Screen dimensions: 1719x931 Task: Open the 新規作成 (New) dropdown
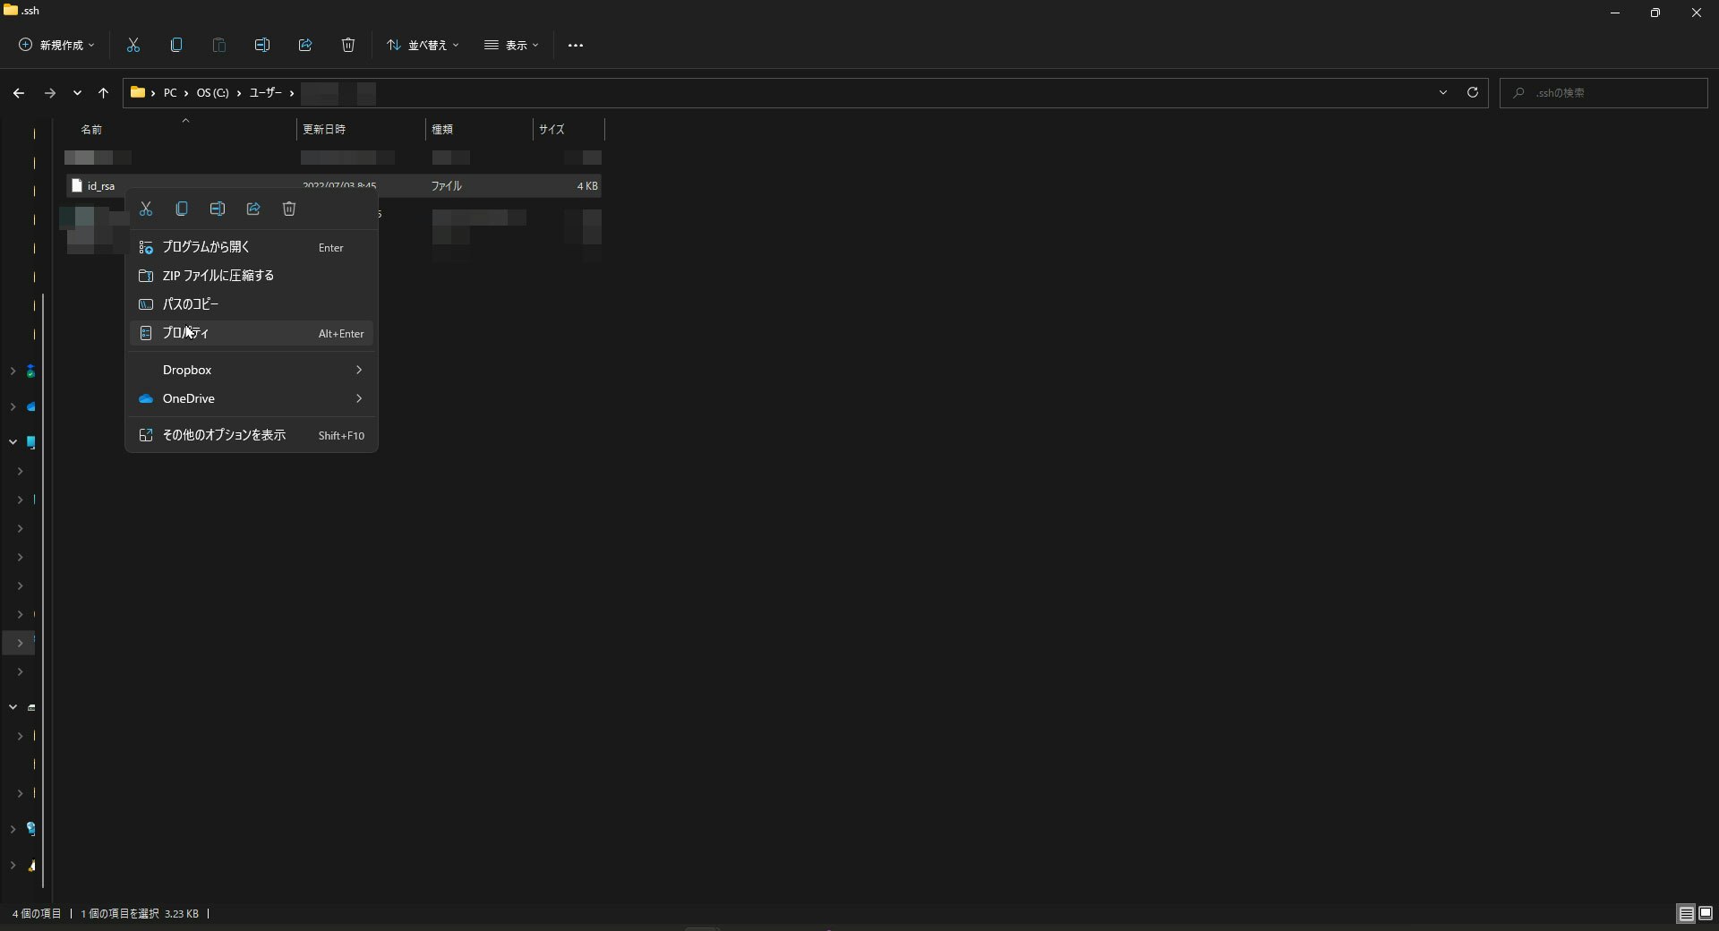pos(56,45)
